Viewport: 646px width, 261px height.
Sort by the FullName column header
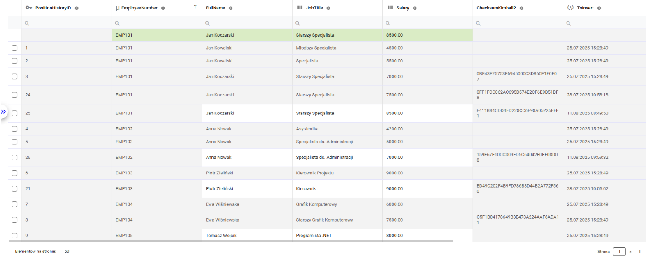click(x=215, y=8)
